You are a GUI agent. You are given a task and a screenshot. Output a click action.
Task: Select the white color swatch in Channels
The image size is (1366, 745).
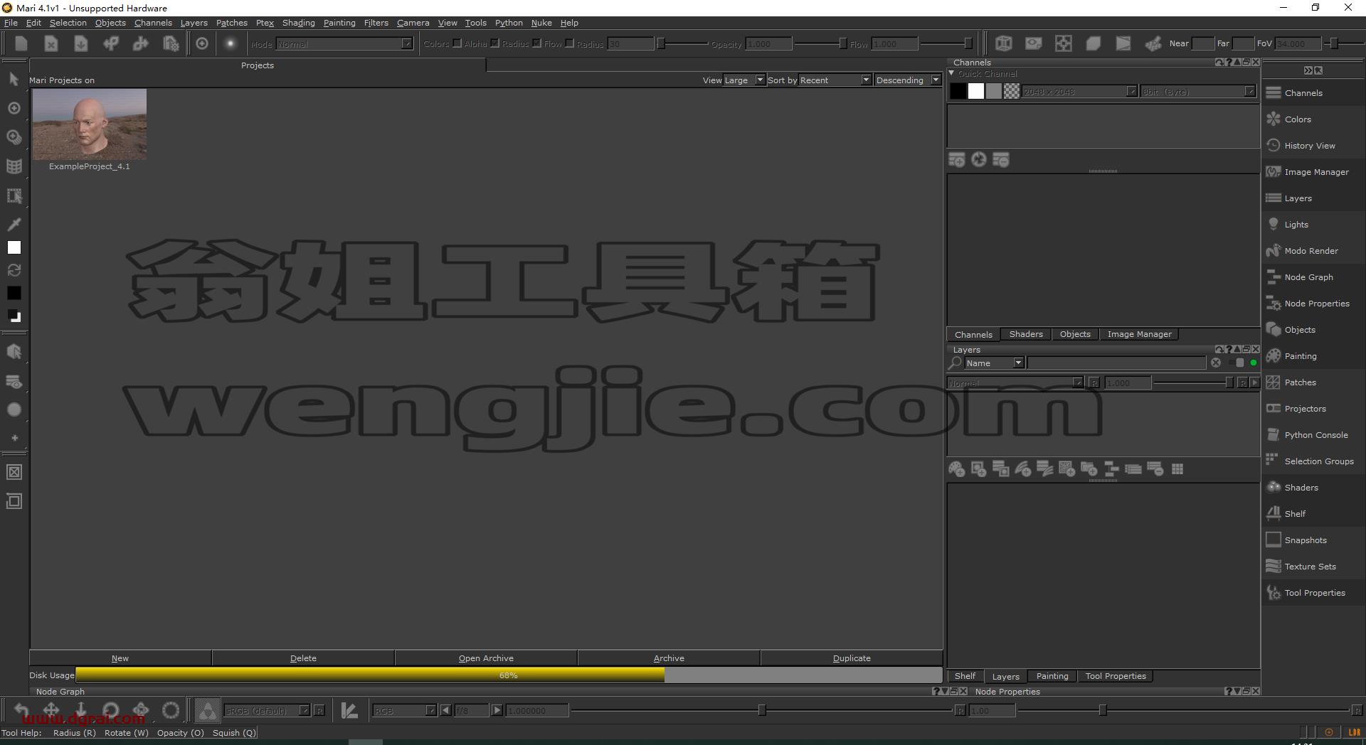tap(976, 91)
